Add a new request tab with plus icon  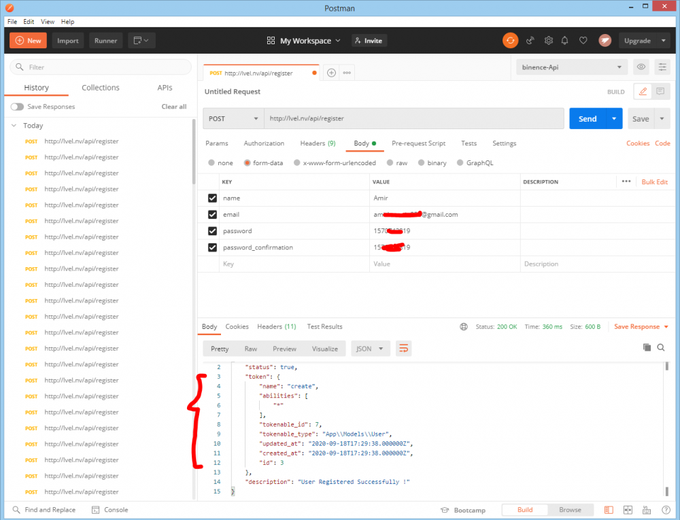(x=331, y=73)
